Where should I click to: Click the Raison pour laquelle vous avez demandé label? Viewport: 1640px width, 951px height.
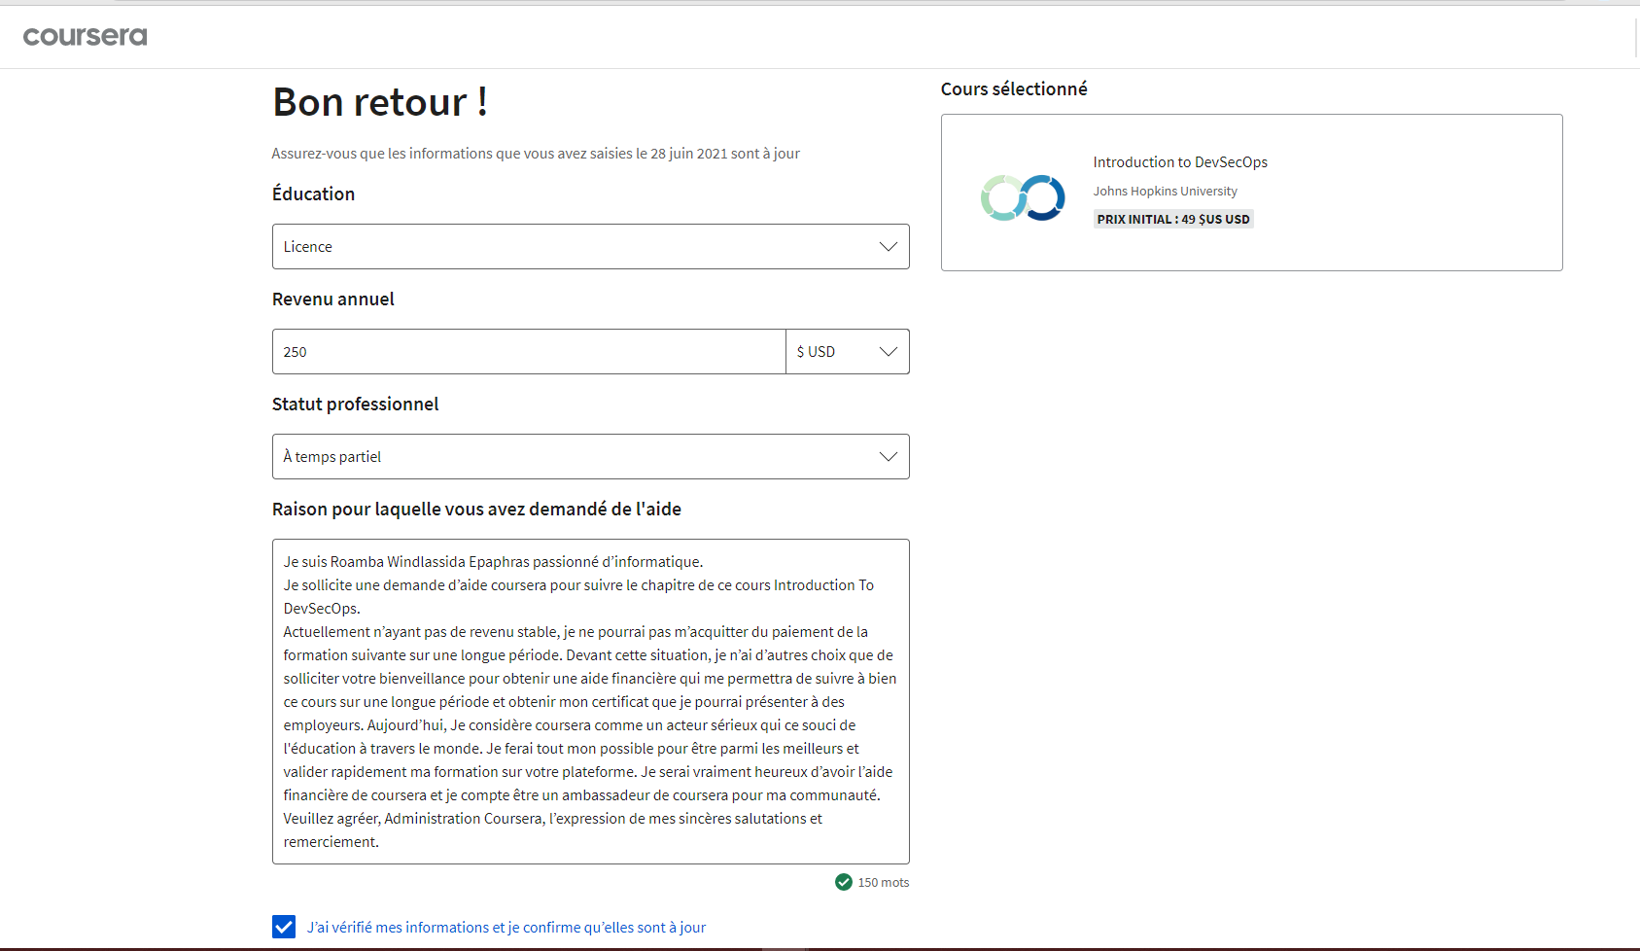(x=476, y=509)
